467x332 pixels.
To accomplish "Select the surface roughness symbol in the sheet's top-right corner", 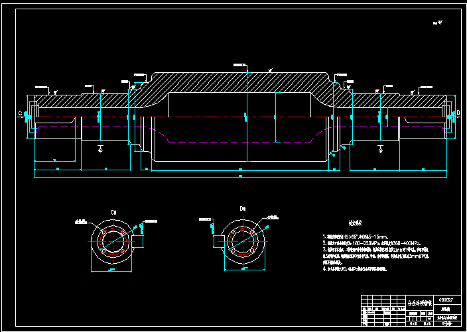I will [438, 23].
